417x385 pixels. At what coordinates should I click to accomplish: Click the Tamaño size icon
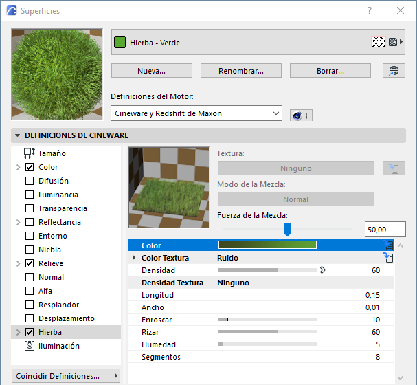coord(29,153)
